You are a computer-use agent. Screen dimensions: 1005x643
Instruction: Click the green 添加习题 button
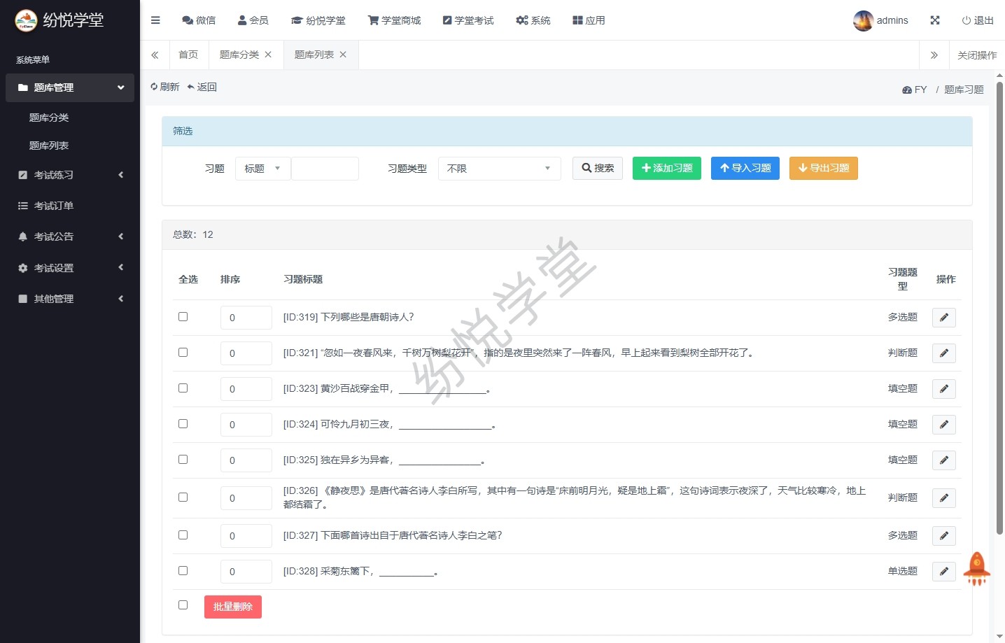click(666, 169)
